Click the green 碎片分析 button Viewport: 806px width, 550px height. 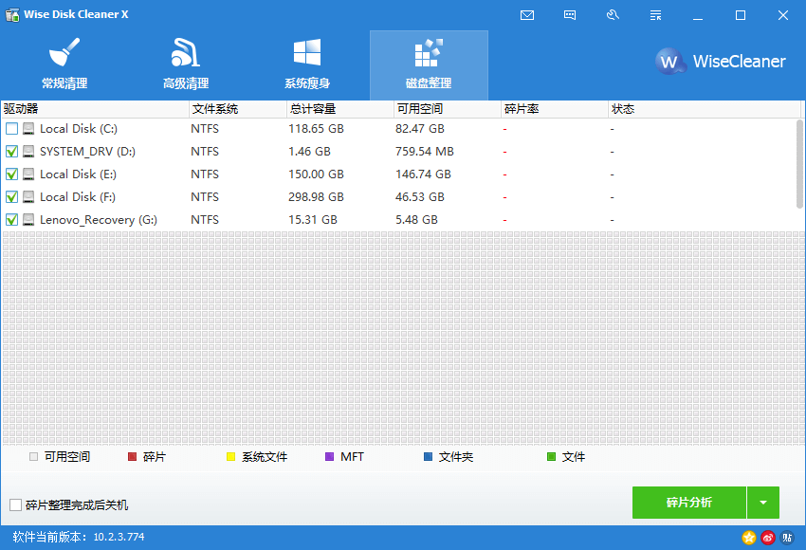pyautogui.click(x=688, y=503)
